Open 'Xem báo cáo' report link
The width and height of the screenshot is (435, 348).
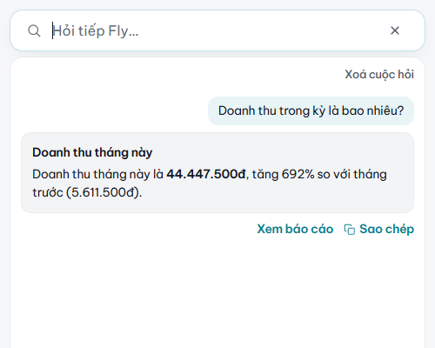(x=295, y=229)
